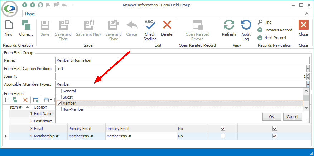
Task: Click Save and New in the ribbon
Action: click(x=88, y=29)
